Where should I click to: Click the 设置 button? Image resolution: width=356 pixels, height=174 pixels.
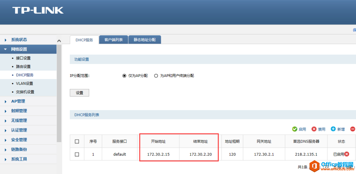click(79, 93)
